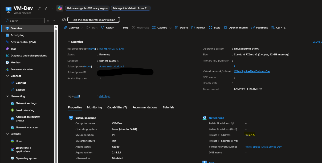Viewport: 322px width, 163px height.
Task: Open CLI / PS from the toolbar
Action: [278, 28]
